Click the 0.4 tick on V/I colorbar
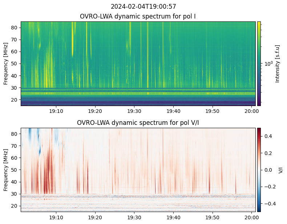This screenshot has height=224, width=287. [x=268, y=136]
